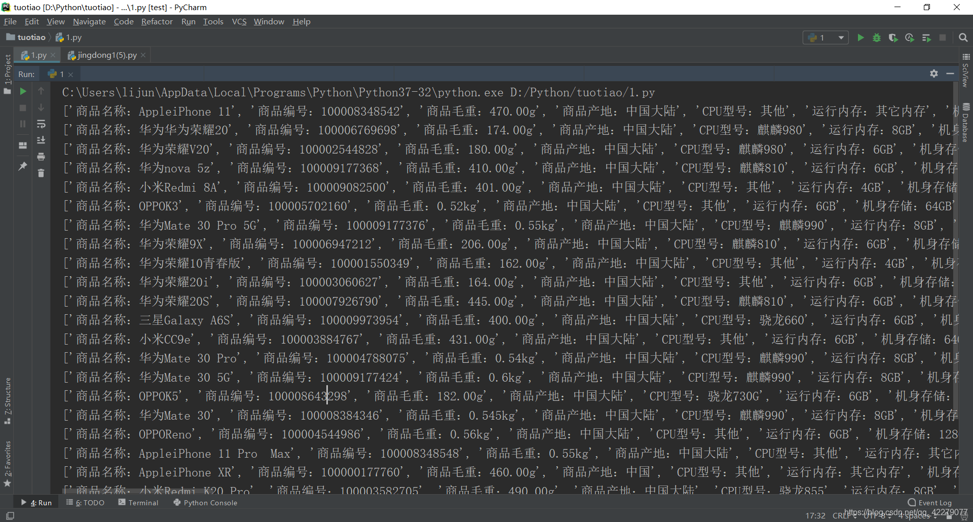Click the Concurrency Diagram run icon
The height and width of the screenshot is (522, 973).
point(926,38)
